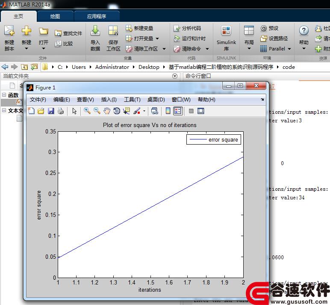Screen dimensions: 330x305
Task: Expand the Layout (布局) dropdown arrow
Action: [249, 49]
